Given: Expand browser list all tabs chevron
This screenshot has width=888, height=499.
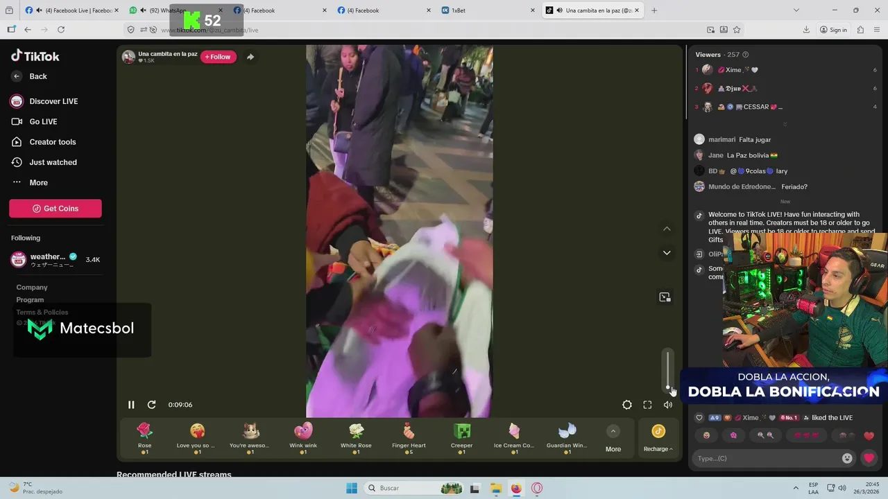Looking at the screenshot, I should pos(796,10).
